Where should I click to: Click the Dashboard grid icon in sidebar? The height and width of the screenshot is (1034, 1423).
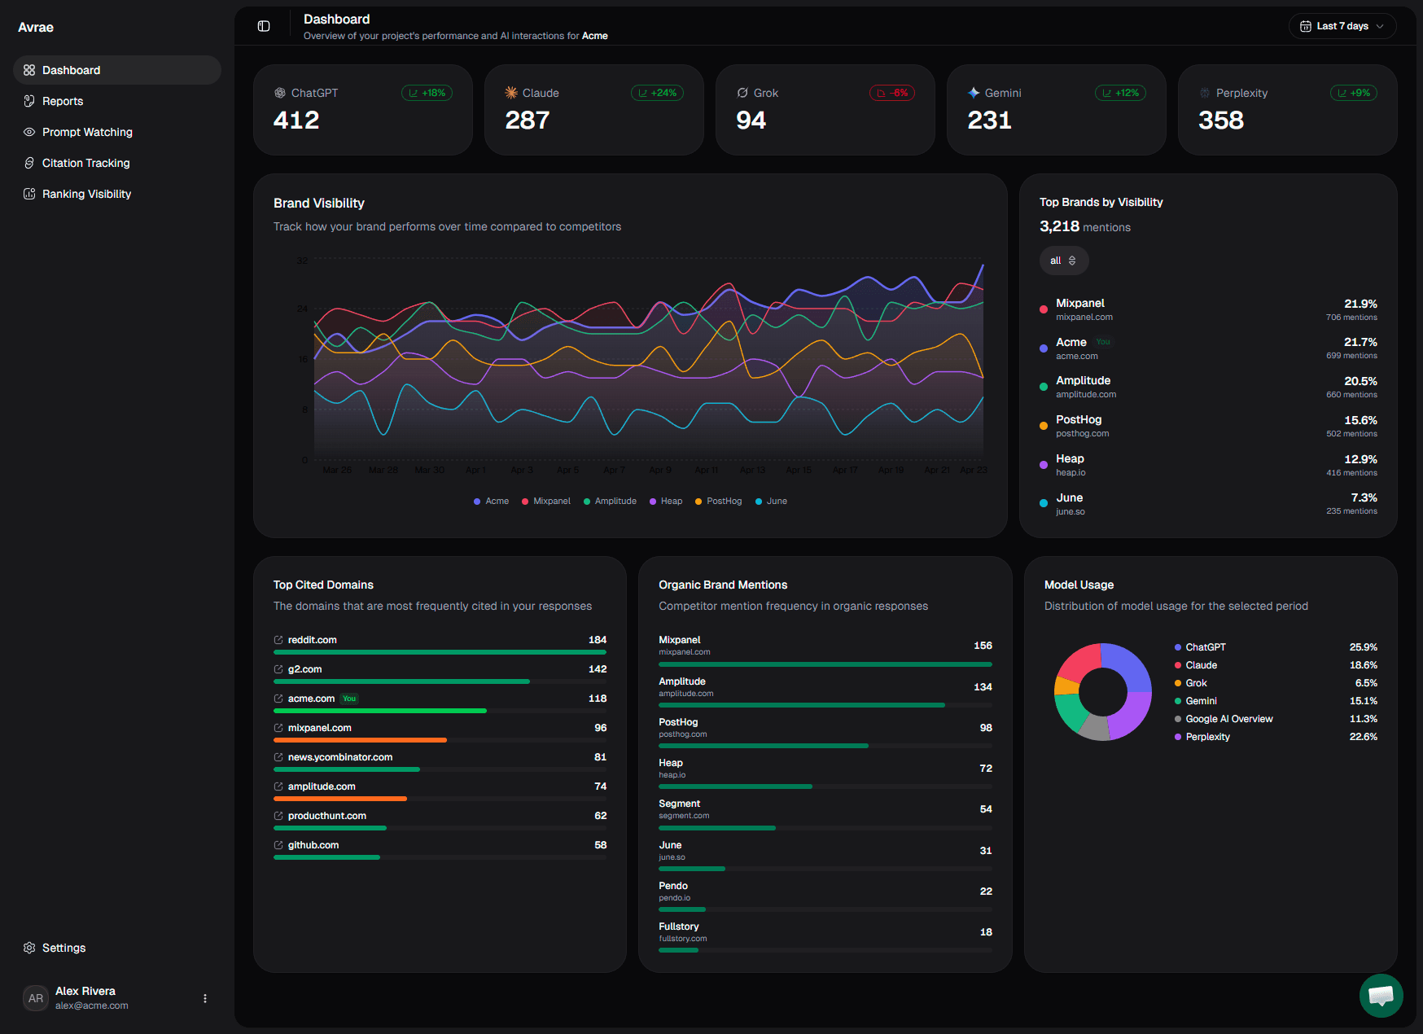click(29, 70)
